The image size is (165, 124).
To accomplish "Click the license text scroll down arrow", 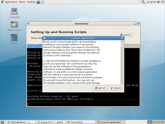I will [x=122, y=83].
